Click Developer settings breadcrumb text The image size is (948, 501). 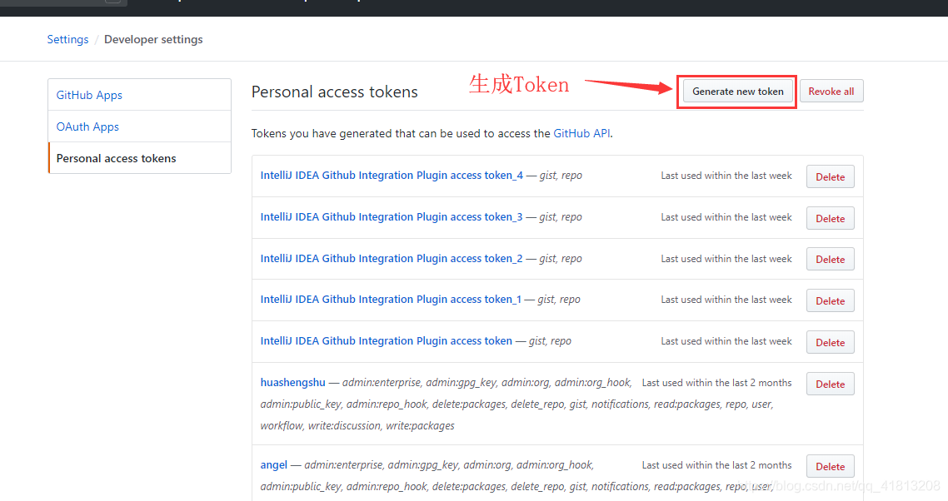click(x=153, y=39)
